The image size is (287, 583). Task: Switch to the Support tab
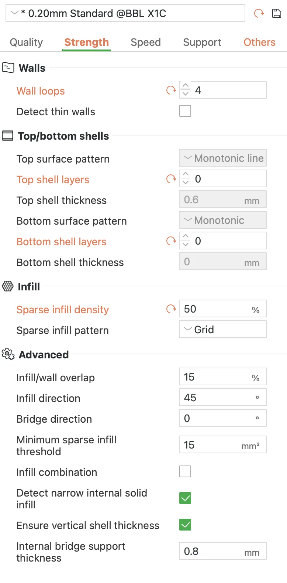pyautogui.click(x=202, y=42)
